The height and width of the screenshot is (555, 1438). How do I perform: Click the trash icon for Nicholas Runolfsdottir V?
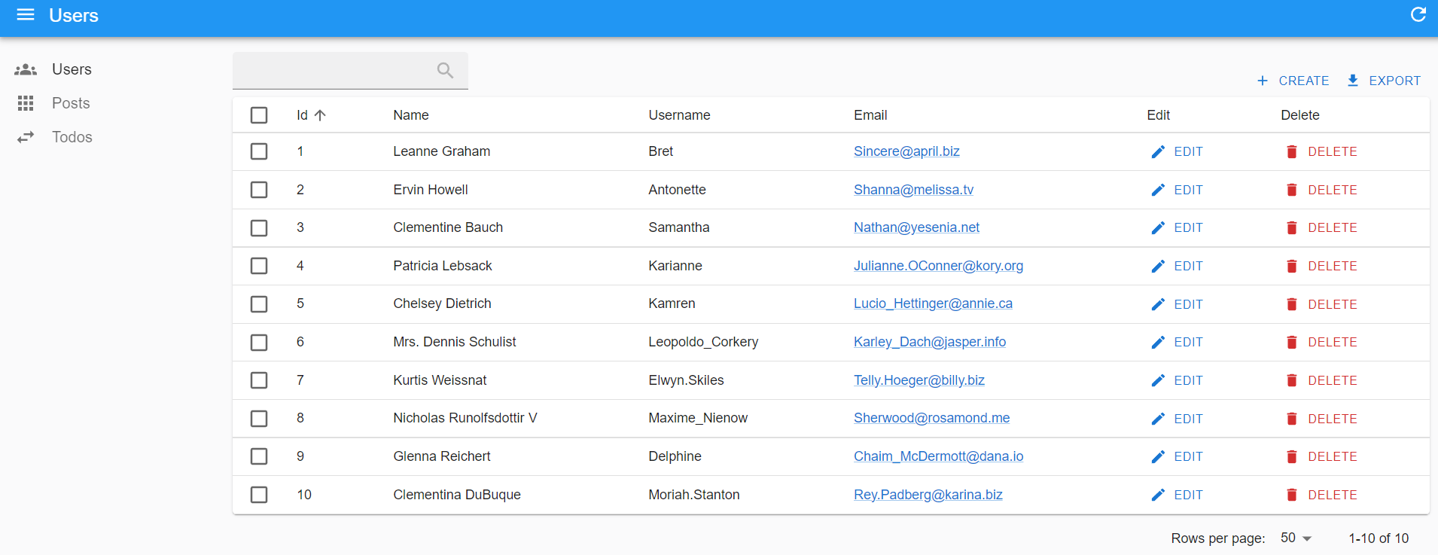point(1292,419)
